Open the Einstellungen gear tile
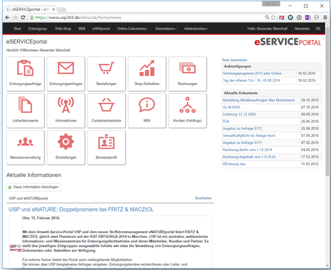The height and width of the screenshot is (270, 331). point(66,148)
